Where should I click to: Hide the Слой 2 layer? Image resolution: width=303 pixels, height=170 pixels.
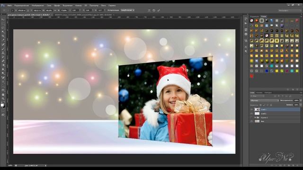pos(251,113)
